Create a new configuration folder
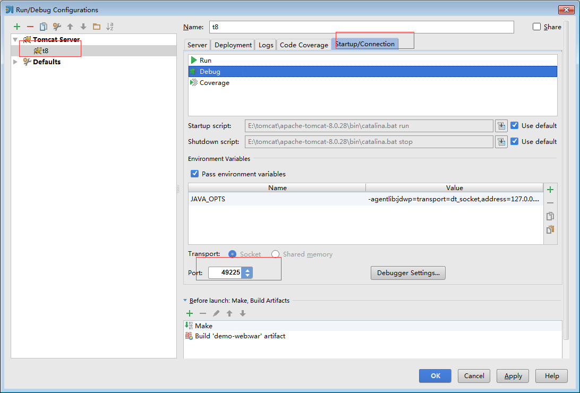 97,27
